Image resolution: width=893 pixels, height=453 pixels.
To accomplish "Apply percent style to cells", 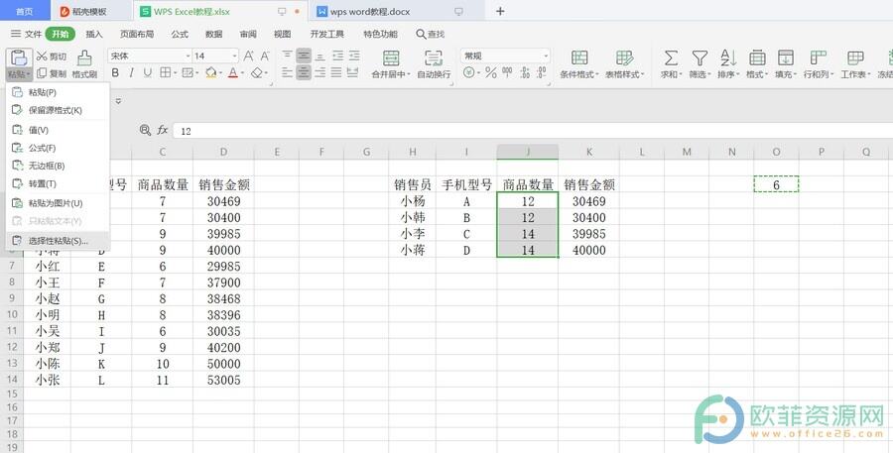I will 491,72.
